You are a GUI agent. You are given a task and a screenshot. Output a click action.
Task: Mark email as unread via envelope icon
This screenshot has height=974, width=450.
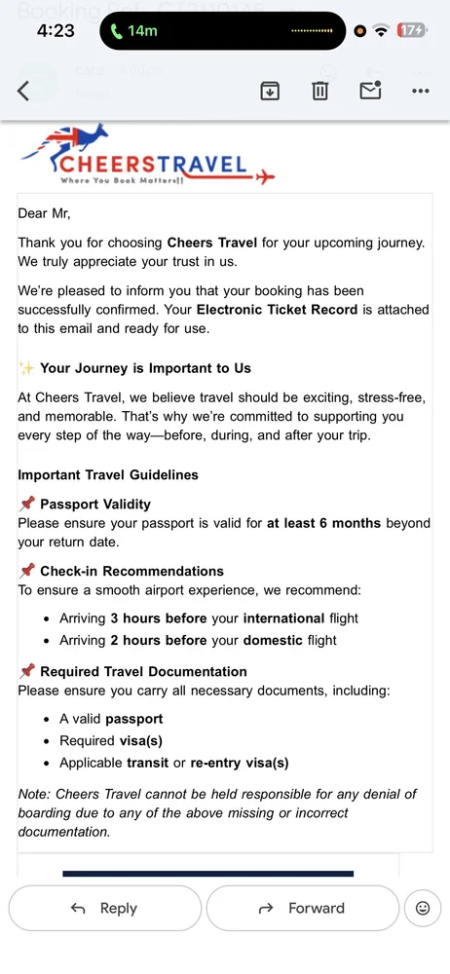click(370, 91)
